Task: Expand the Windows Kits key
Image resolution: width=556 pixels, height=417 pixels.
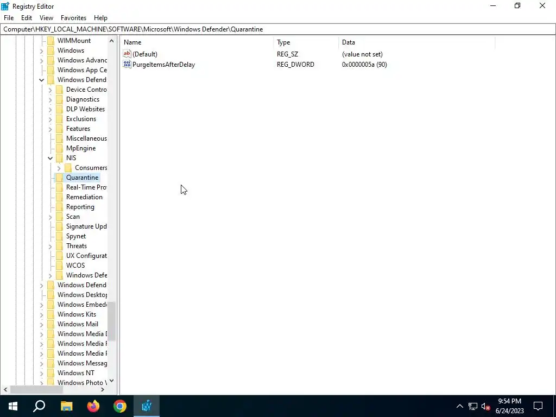Action: [x=41, y=314]
